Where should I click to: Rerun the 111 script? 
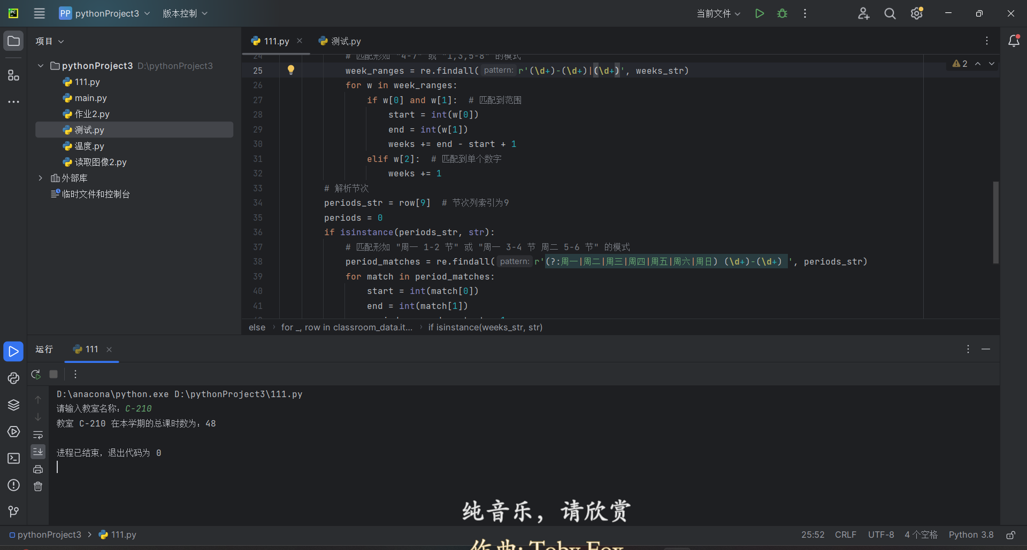pyautogui.click(x=36, y=374)
